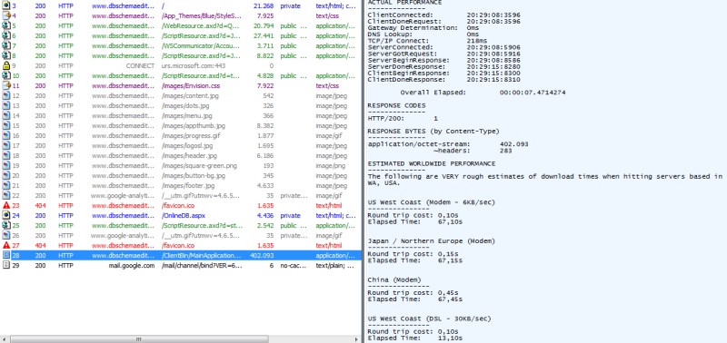Select the script icon of session 6

[x=6, y=35]
